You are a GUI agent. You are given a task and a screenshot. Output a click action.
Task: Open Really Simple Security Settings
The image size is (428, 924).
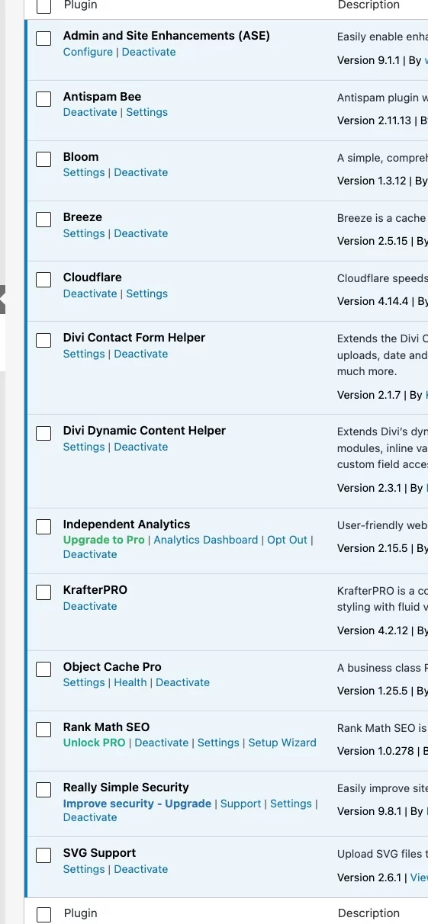tap(291, 804)
